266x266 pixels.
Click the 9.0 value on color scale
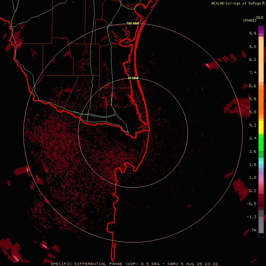[x=253, y=46]
